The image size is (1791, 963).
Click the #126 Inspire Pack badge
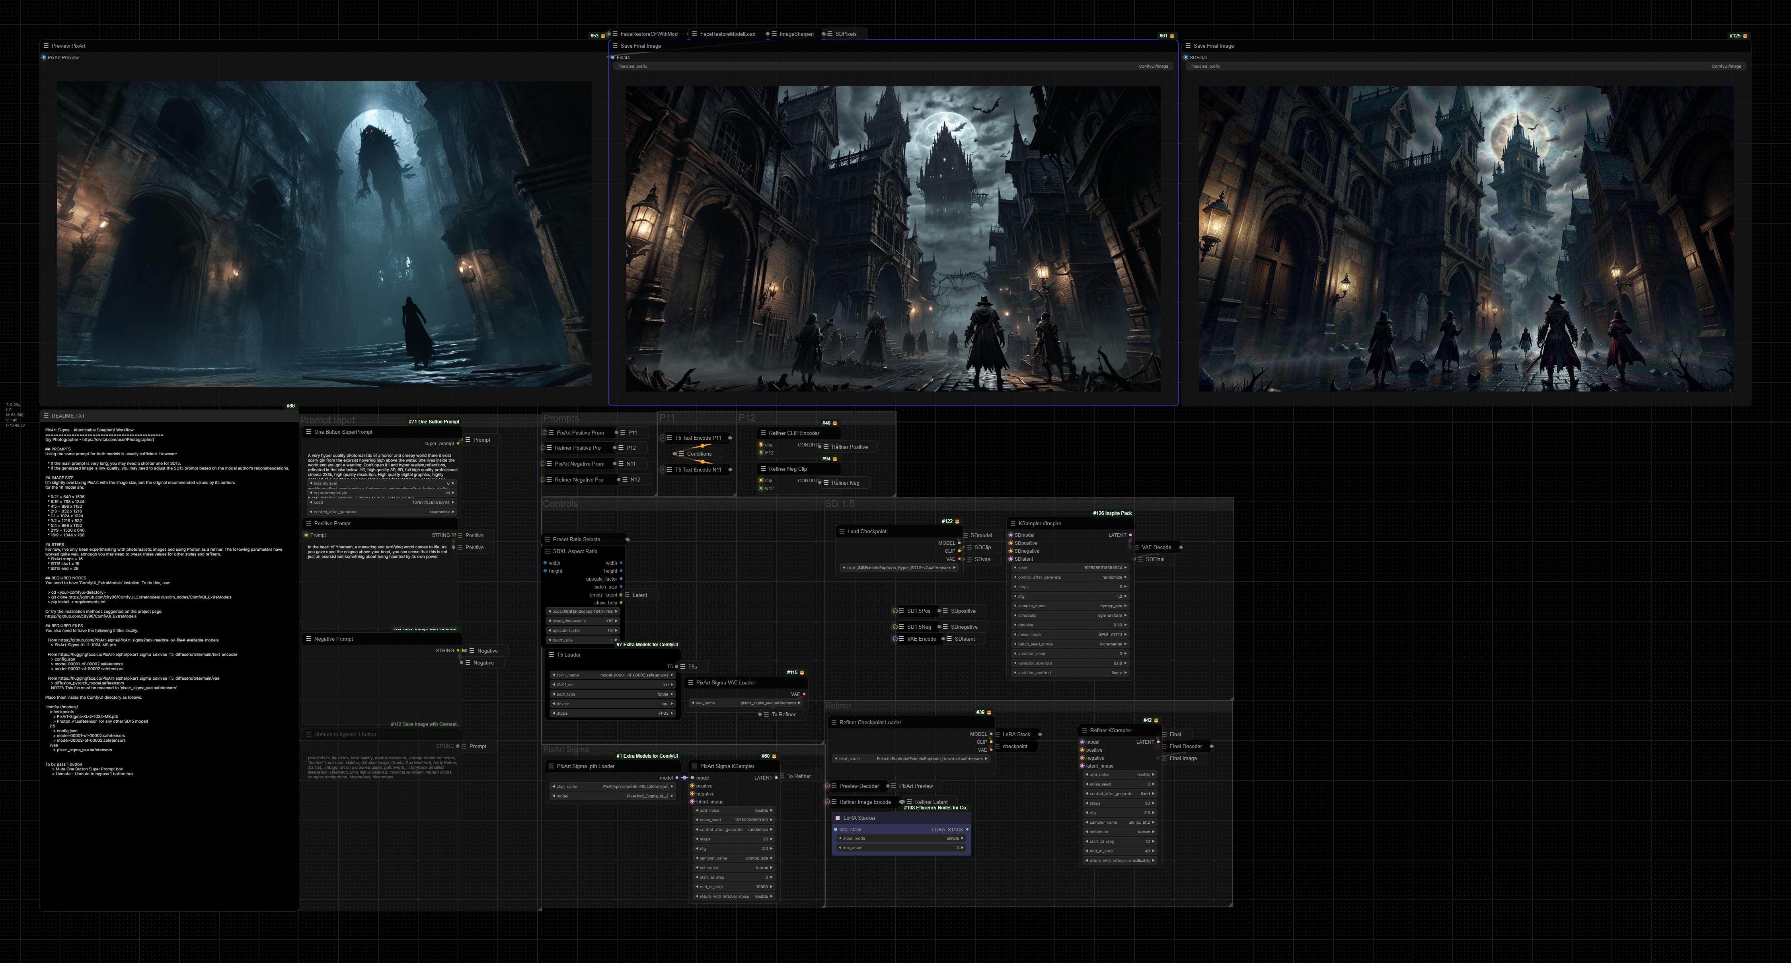click(1113, 514)
